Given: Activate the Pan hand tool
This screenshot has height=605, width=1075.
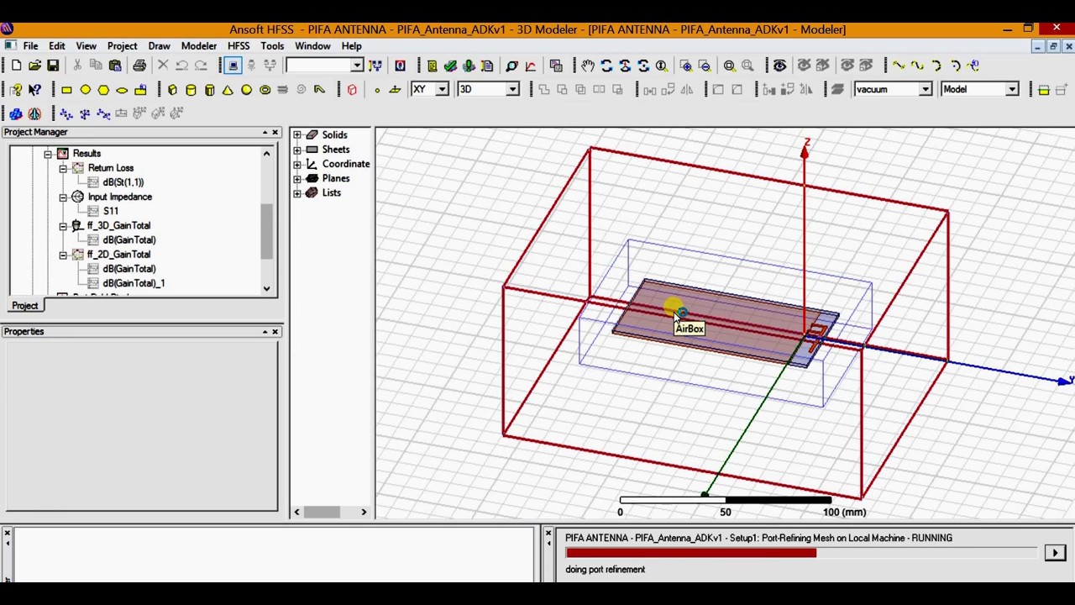Looking at the screenshot, I should pyautogui.click(x=588, y=66).
